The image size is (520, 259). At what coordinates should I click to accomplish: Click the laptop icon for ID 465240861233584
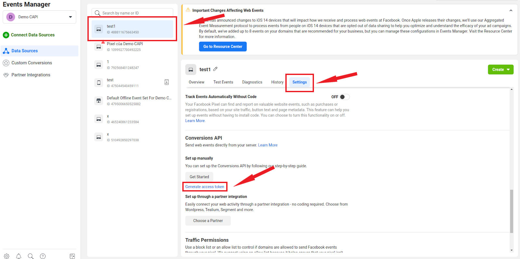(x=99, y=119)
